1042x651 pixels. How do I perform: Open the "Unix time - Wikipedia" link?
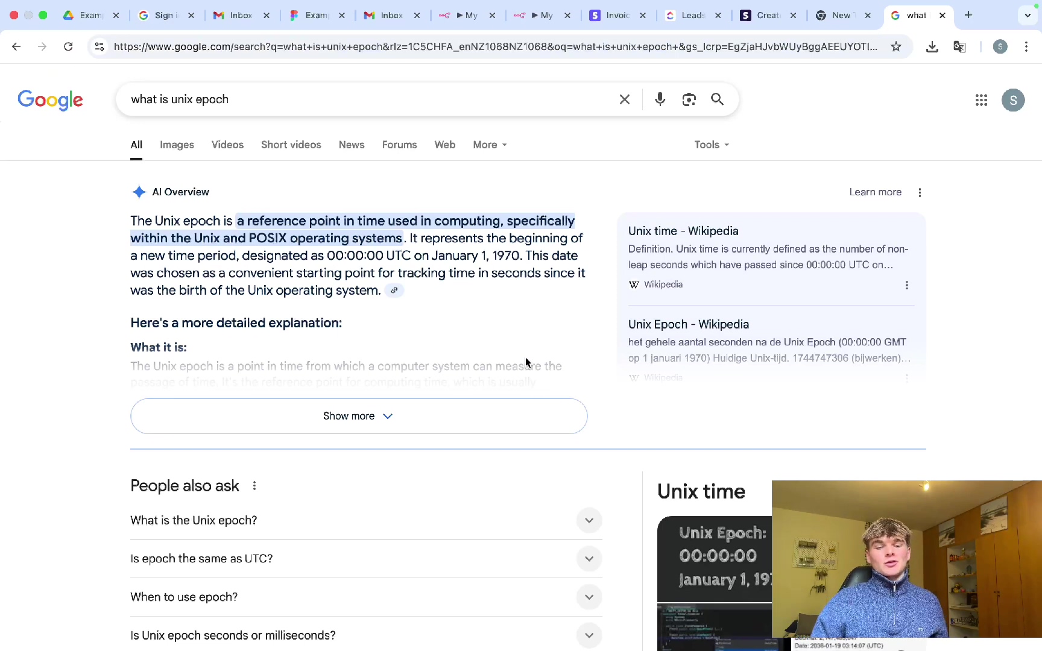tap(683, 231)
